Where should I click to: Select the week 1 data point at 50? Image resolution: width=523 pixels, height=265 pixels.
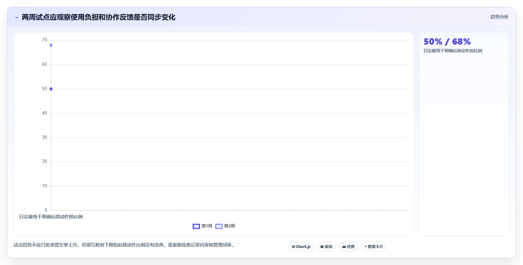click(x=51, y=89)
